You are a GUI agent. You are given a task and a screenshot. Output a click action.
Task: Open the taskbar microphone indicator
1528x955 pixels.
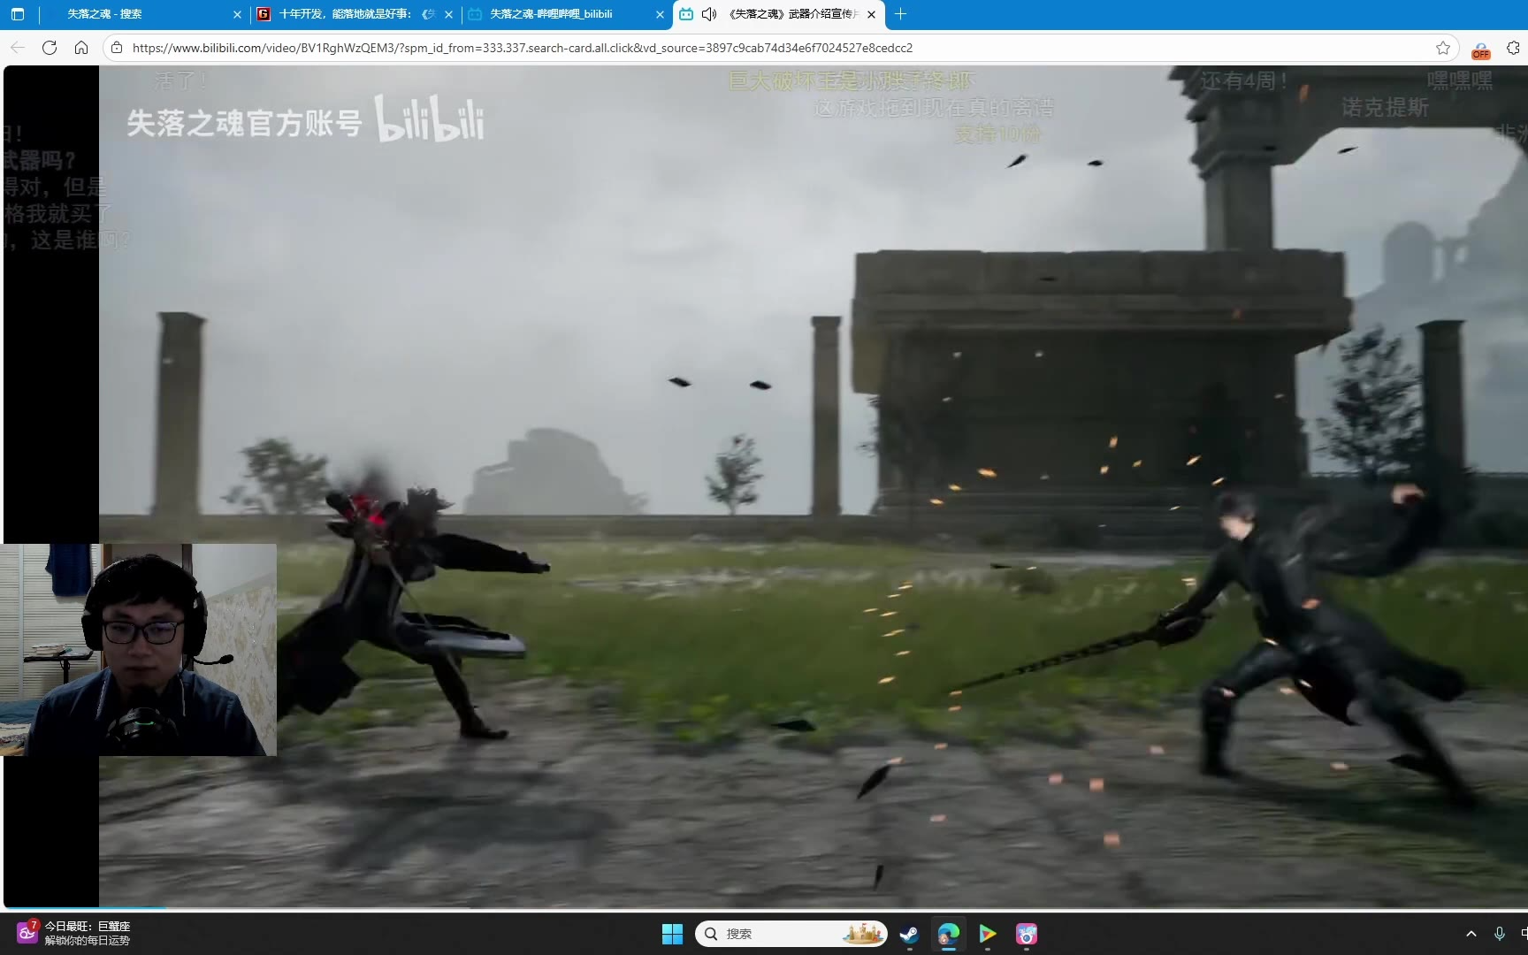click(x=1500, y=934)
